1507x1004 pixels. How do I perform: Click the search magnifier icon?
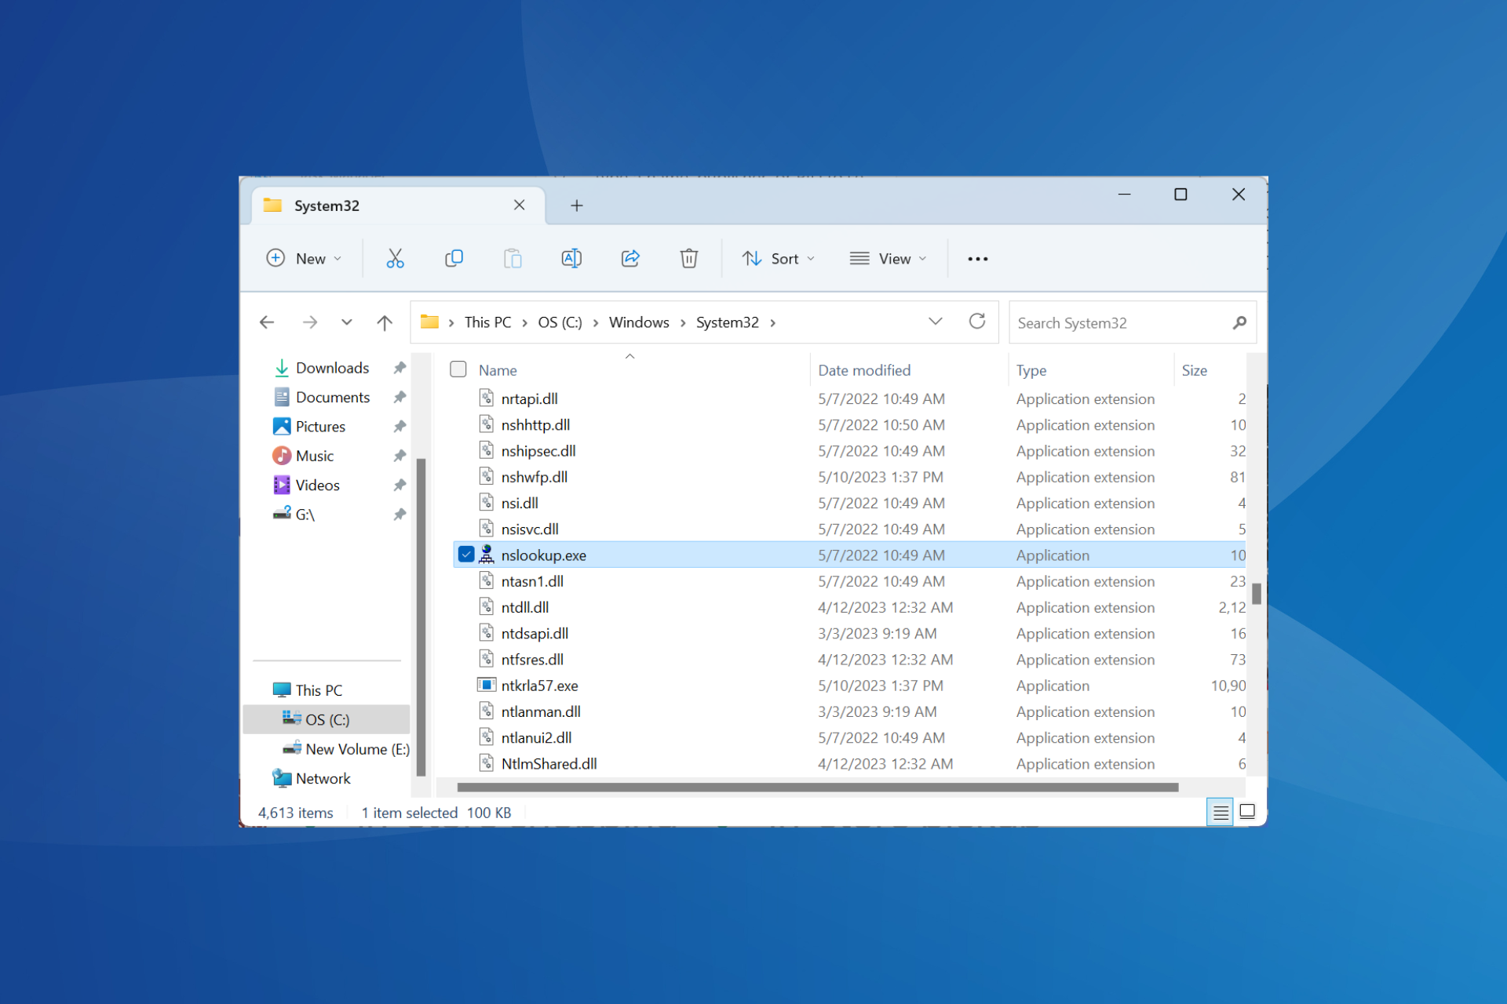tap(1239, 322)
